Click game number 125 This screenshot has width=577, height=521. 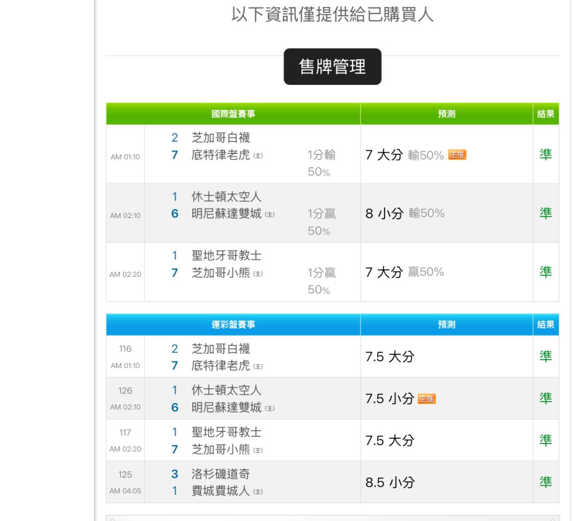125,475
